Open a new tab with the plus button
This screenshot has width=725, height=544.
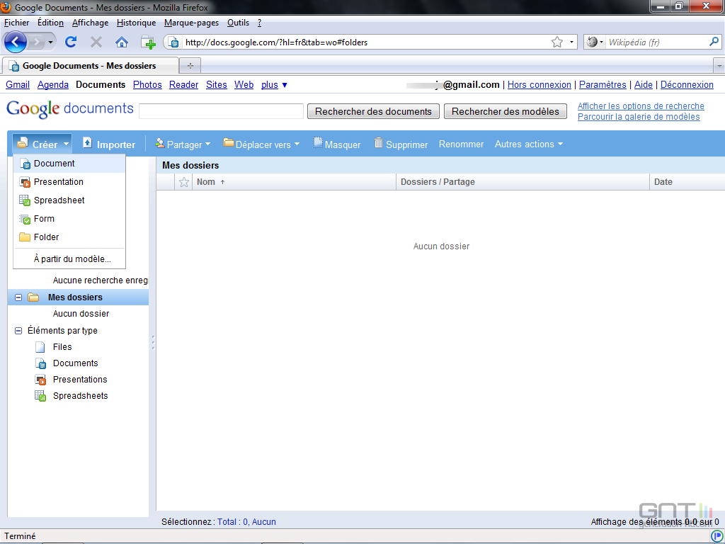pos(190,66)
